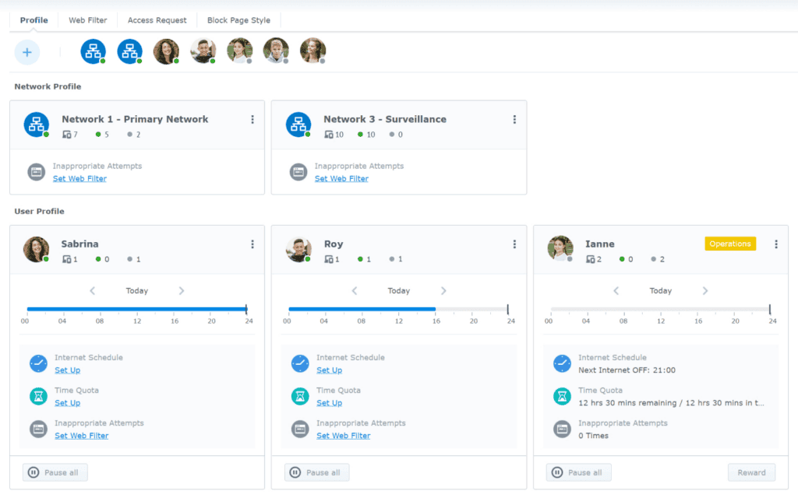Open Set Web Filter link on Network 3 card
This screenshot has height=498, width=798.
point(341,178)
